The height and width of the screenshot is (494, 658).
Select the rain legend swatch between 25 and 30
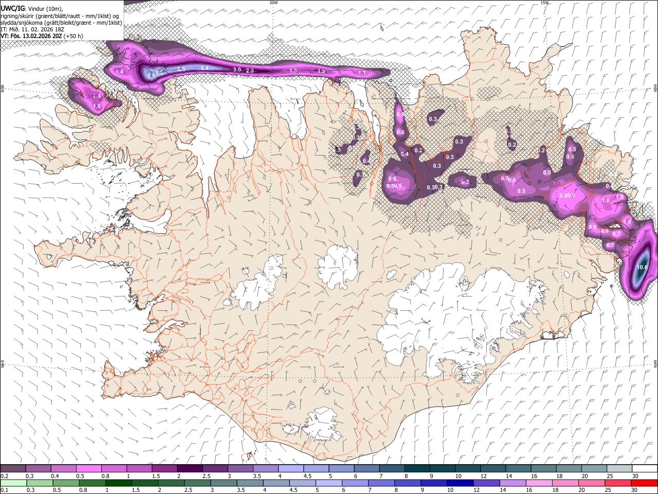tap(617, 483)
